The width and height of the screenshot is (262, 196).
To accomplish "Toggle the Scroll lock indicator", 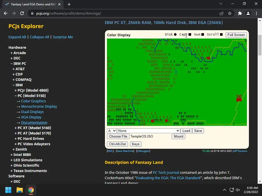I will pyautogui.click(x=221, y=34).
